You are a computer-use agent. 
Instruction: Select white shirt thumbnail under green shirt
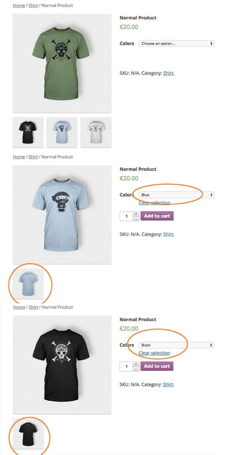pyautogui.click(x=96, y=132)
